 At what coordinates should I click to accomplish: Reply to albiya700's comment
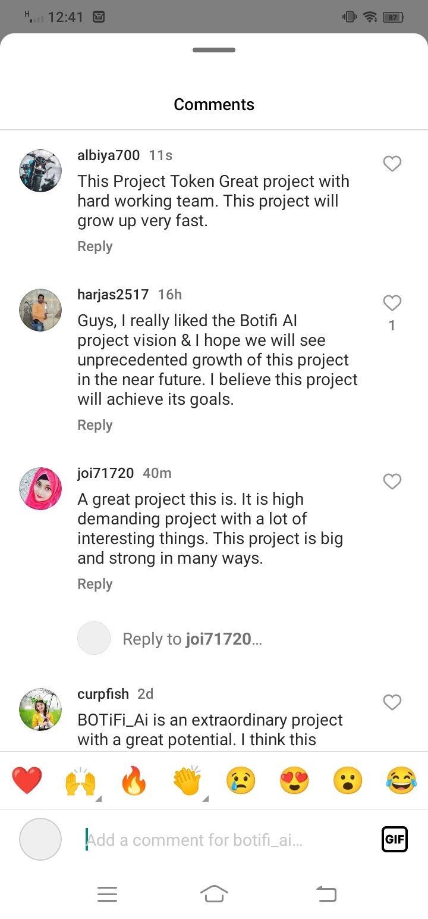pos(95,246)
